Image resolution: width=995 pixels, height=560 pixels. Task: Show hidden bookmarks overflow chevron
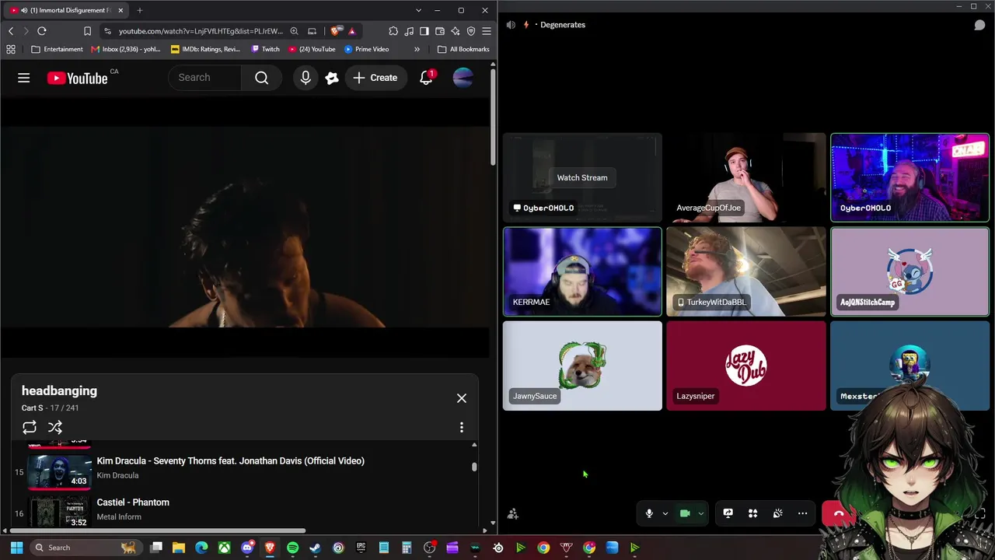(417, 49)
